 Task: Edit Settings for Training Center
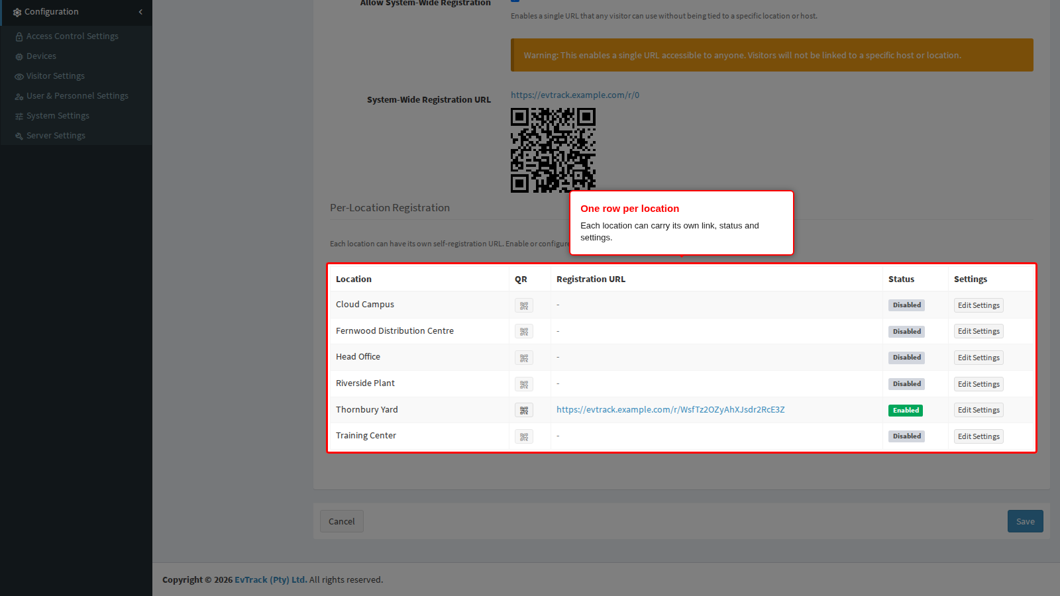coord(979,436)
